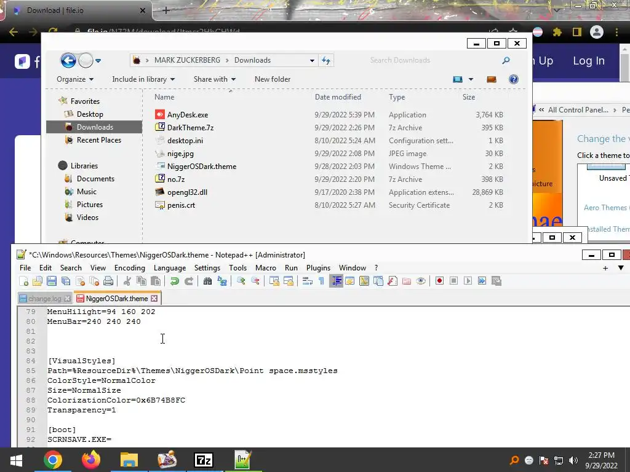Select the opengl32.dll file
Screen dimensions: 630x472
187,192
